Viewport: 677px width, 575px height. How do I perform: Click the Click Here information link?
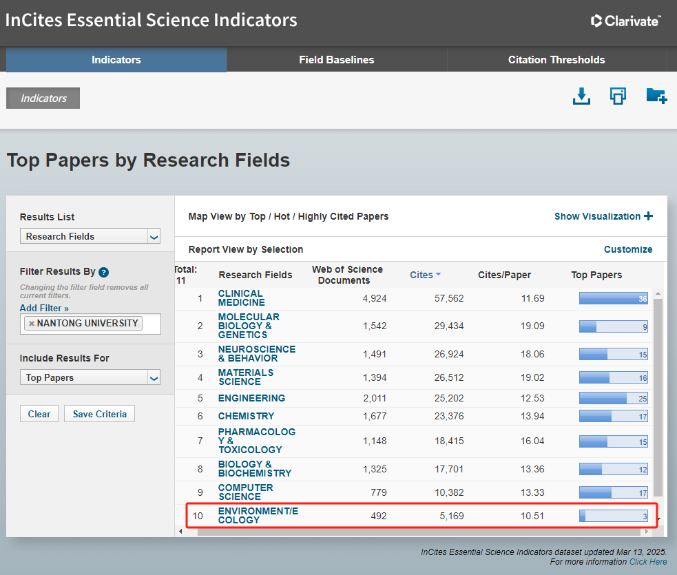pyautogui.click(x=647, y=561)
